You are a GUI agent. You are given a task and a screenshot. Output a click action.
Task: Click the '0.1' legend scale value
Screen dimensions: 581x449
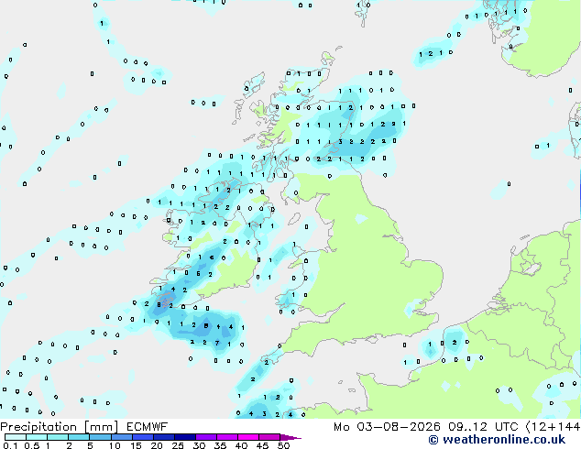[x=10, y=445]
